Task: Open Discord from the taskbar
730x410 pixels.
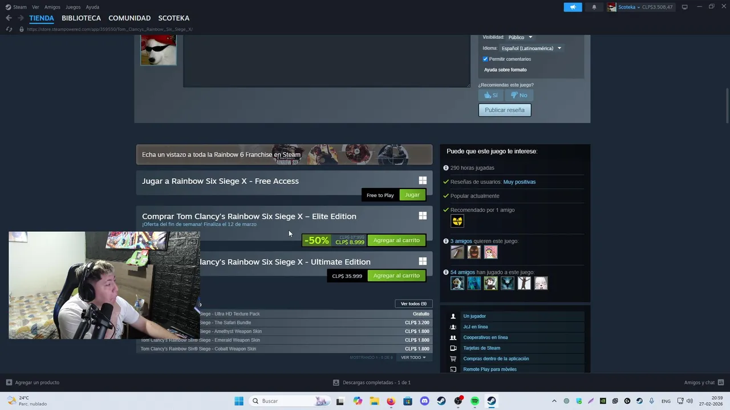Action: click(x=424, y=401)
